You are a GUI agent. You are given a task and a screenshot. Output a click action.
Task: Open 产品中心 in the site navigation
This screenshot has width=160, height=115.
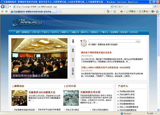click(46, 32)
